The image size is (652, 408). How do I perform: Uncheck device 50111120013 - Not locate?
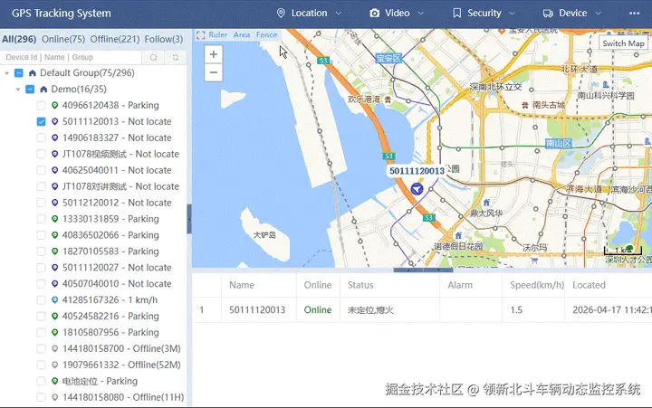tap(41, 122)
